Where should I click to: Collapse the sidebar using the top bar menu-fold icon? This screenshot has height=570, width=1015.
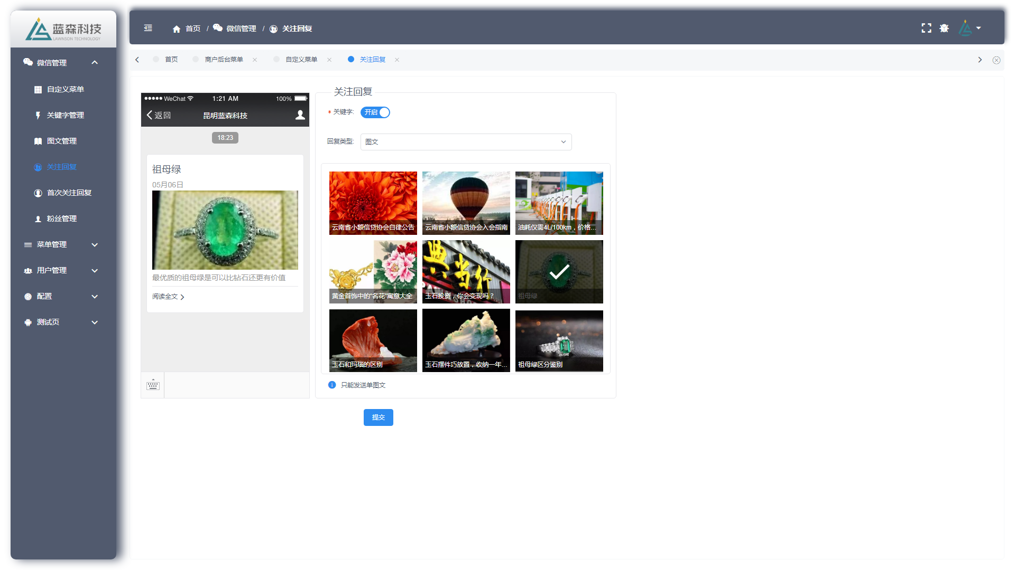(148, 28)
